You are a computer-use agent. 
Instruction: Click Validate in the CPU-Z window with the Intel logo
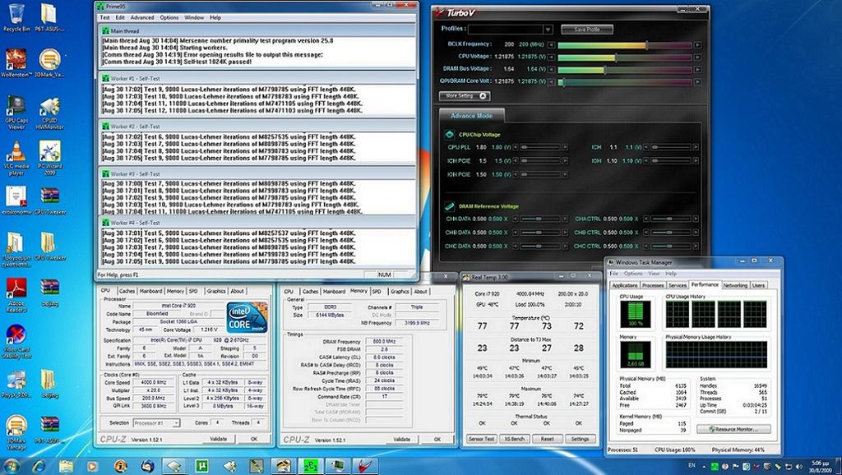(218, 439)
